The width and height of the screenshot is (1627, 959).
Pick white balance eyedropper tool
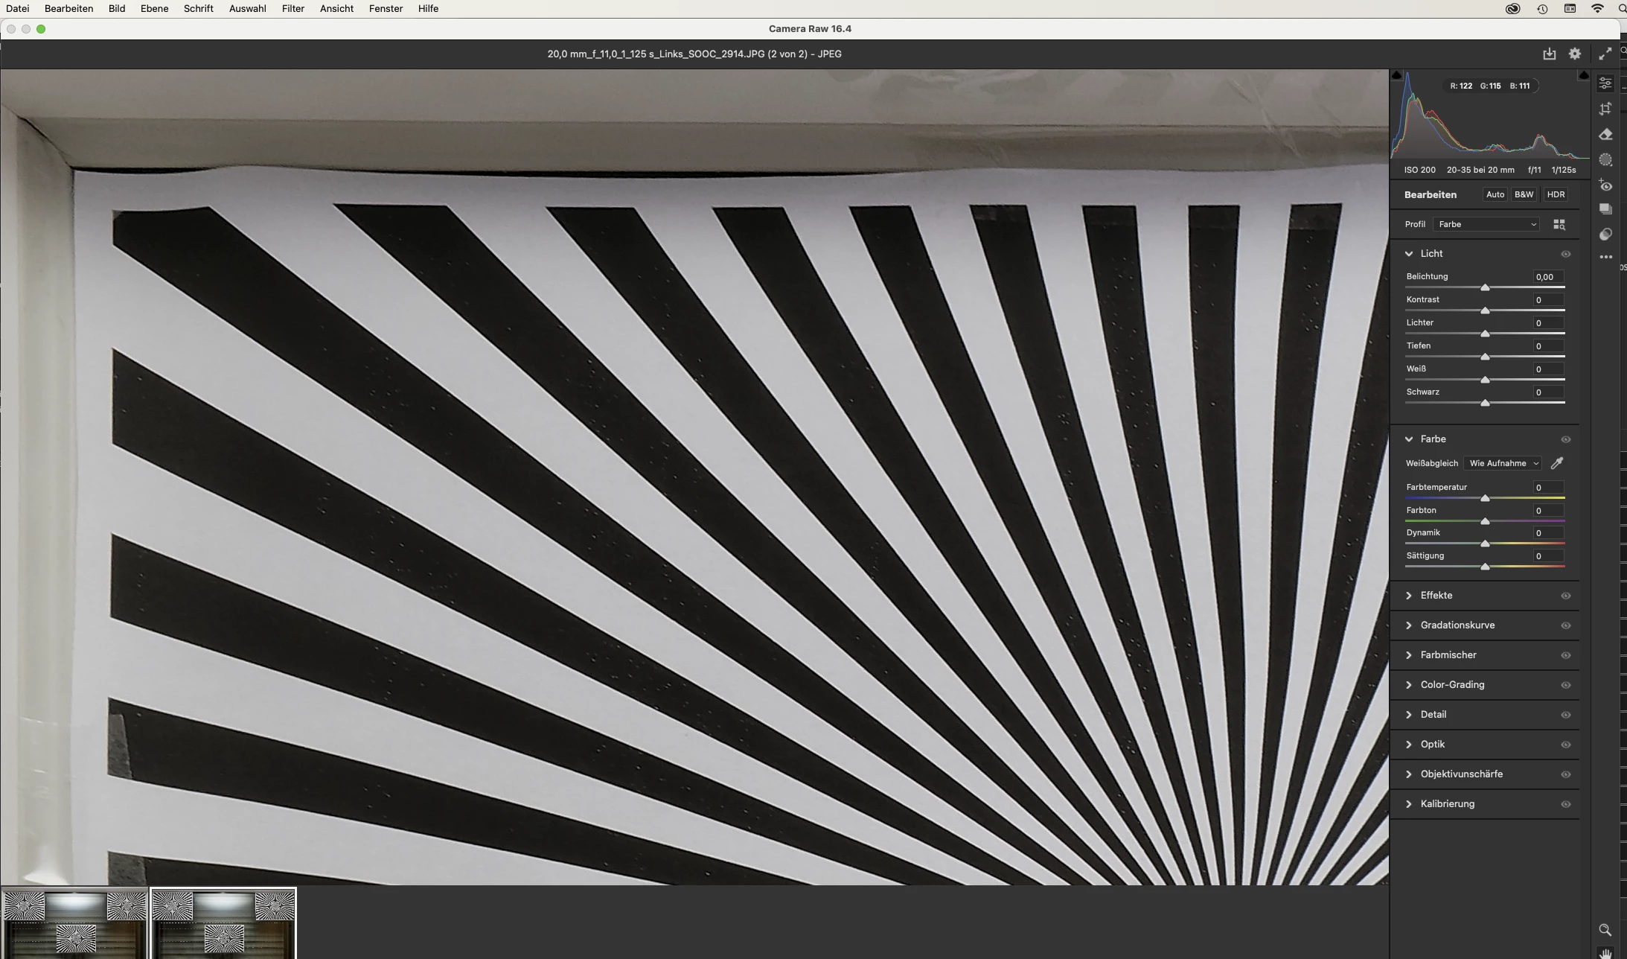pos(1556,463)
